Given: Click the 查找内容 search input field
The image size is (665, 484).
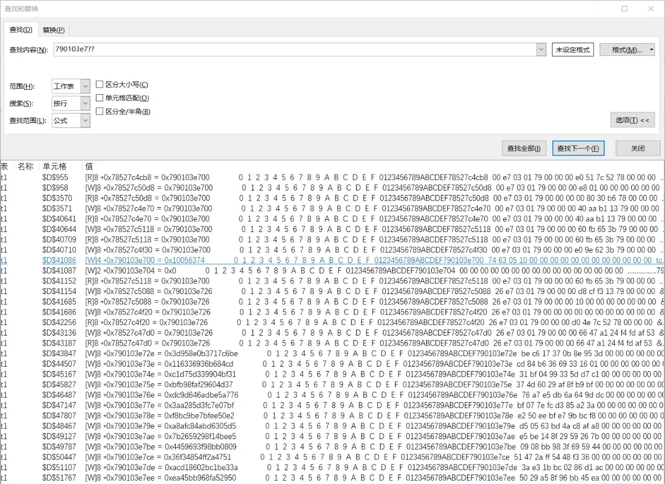Looking at the screenshot, I should (295, 49).
